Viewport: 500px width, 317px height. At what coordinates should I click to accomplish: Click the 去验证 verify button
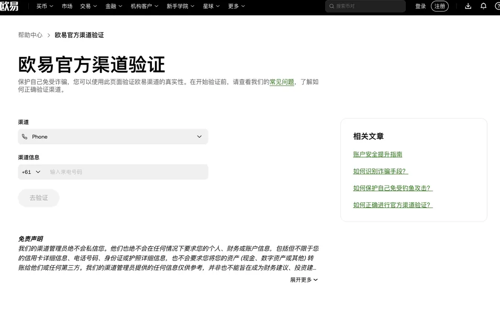(39, 198)
